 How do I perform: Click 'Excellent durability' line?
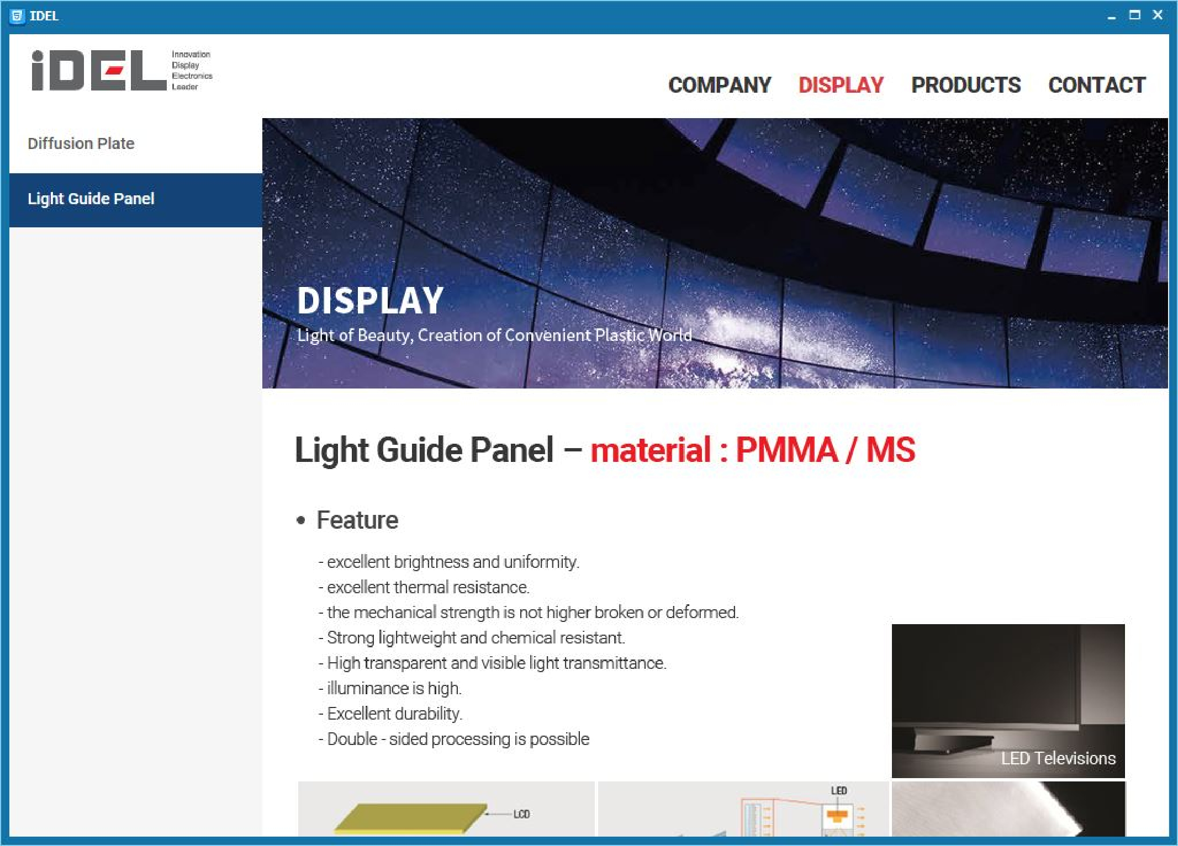390,714
